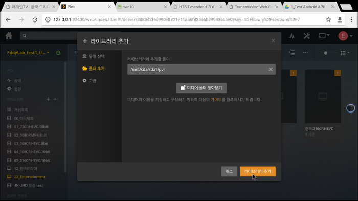Bookmark this page with star icon
Screen dimensions: 358x201
(x=328, y=19)
